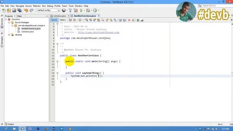This screenshot has width=233, height=131.
Task: Select the Source view button
Action: [54, 20]
